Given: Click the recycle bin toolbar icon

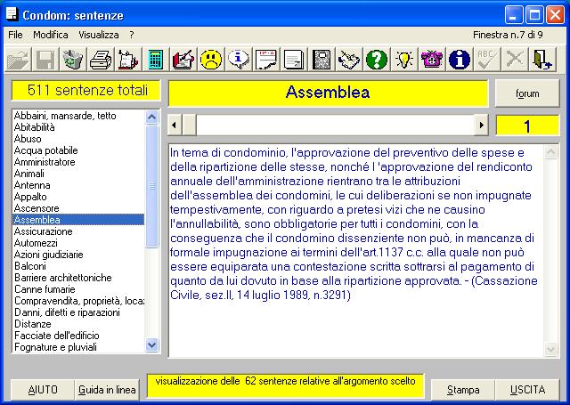Looking at the screenshot, I should 73,60.
